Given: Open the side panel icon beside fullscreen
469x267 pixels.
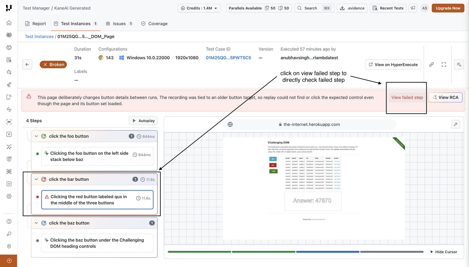Looking at the screenshot, I should [x=459, y=64].
